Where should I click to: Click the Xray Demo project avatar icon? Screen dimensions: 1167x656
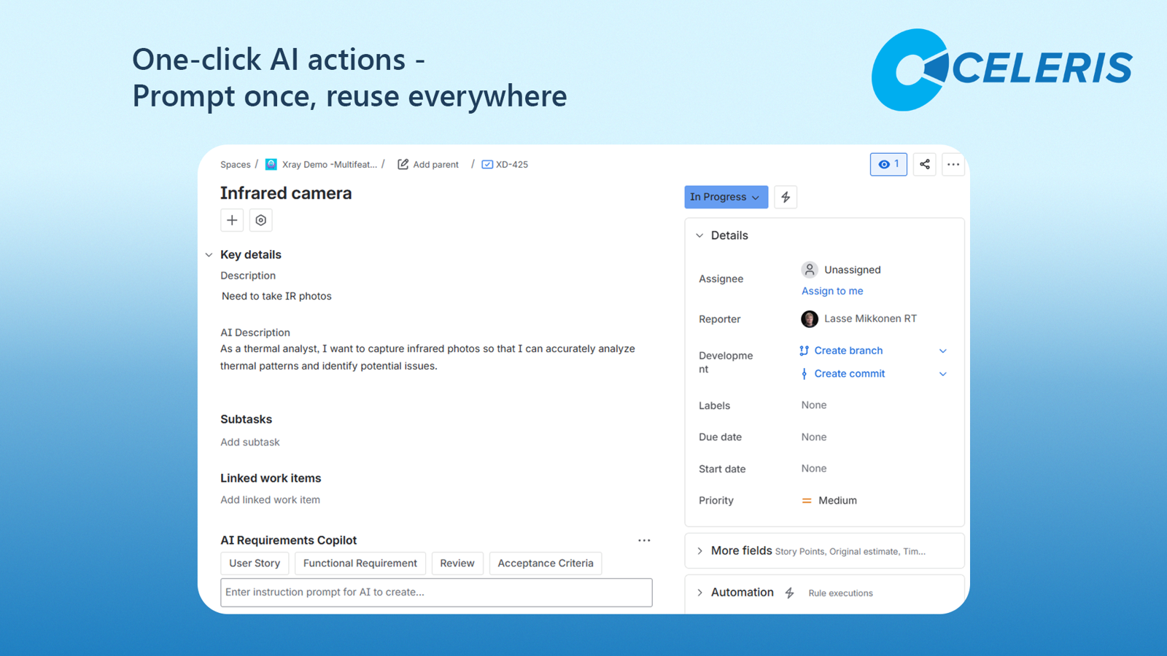click(271, 164)
